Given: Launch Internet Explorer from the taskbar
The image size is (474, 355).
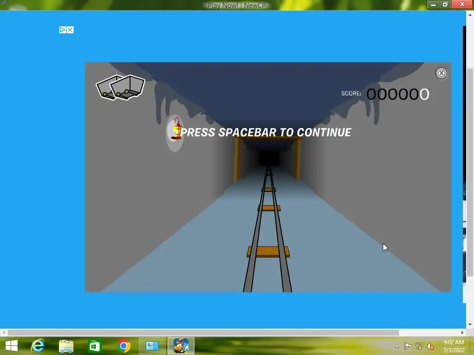Looking at the screenshot, I should [x=38, y=346].
